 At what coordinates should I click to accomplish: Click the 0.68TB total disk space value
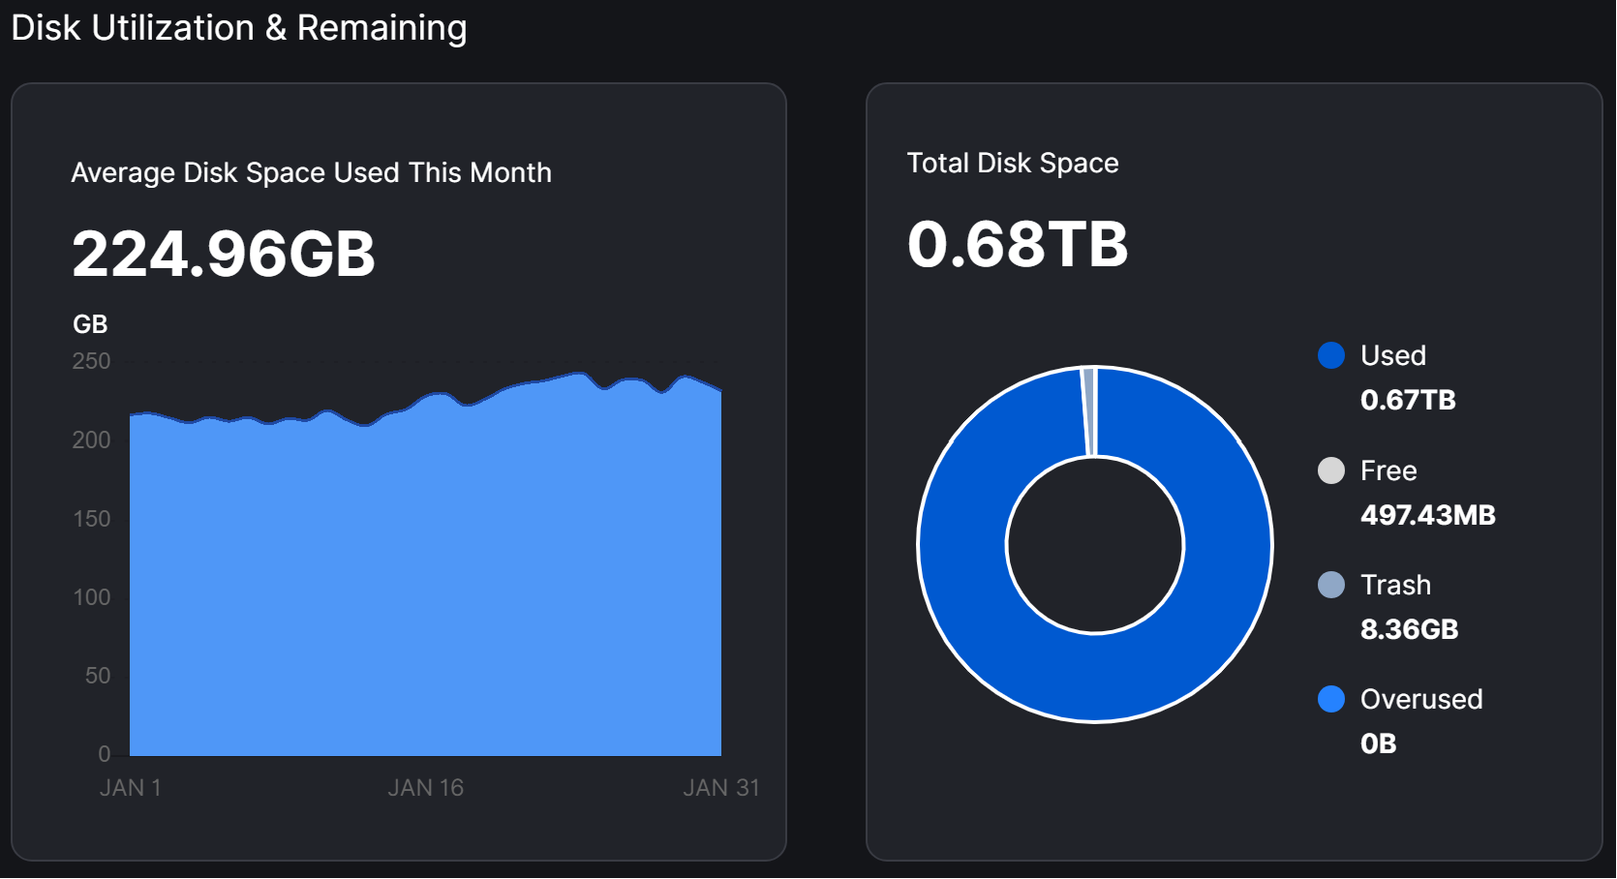tap(1018, 244)
